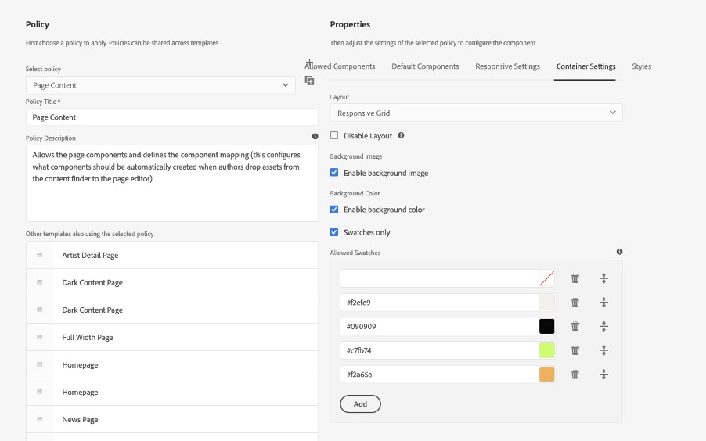Click the empty first swatch input field

point(439,278)
